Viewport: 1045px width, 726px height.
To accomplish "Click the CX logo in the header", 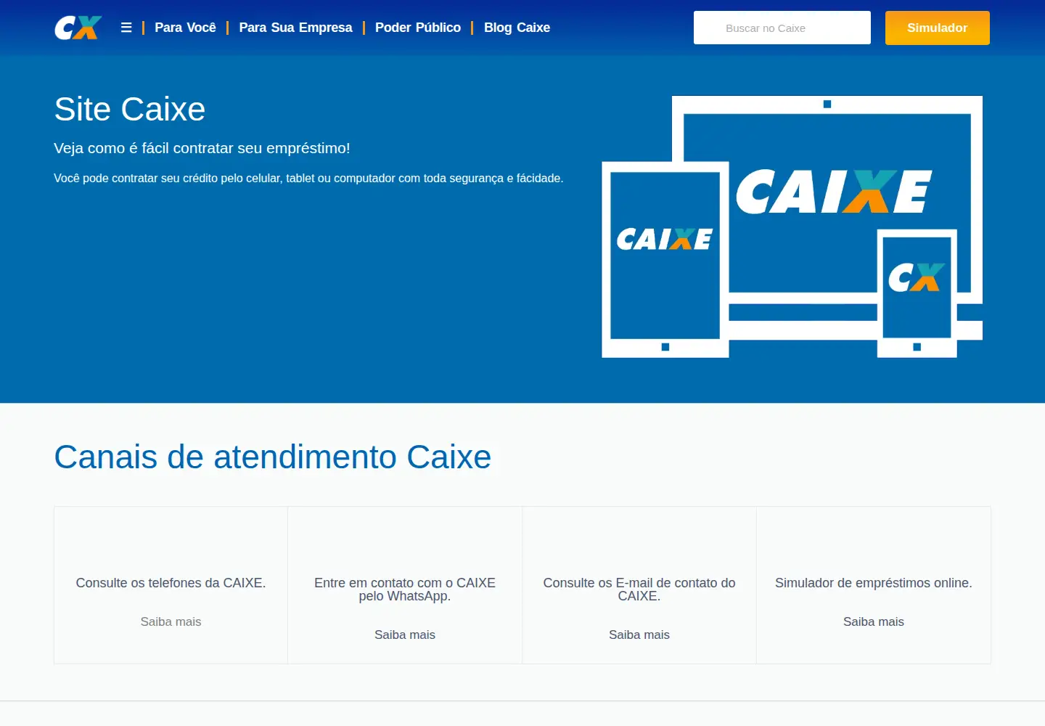I will click(78, 28).
